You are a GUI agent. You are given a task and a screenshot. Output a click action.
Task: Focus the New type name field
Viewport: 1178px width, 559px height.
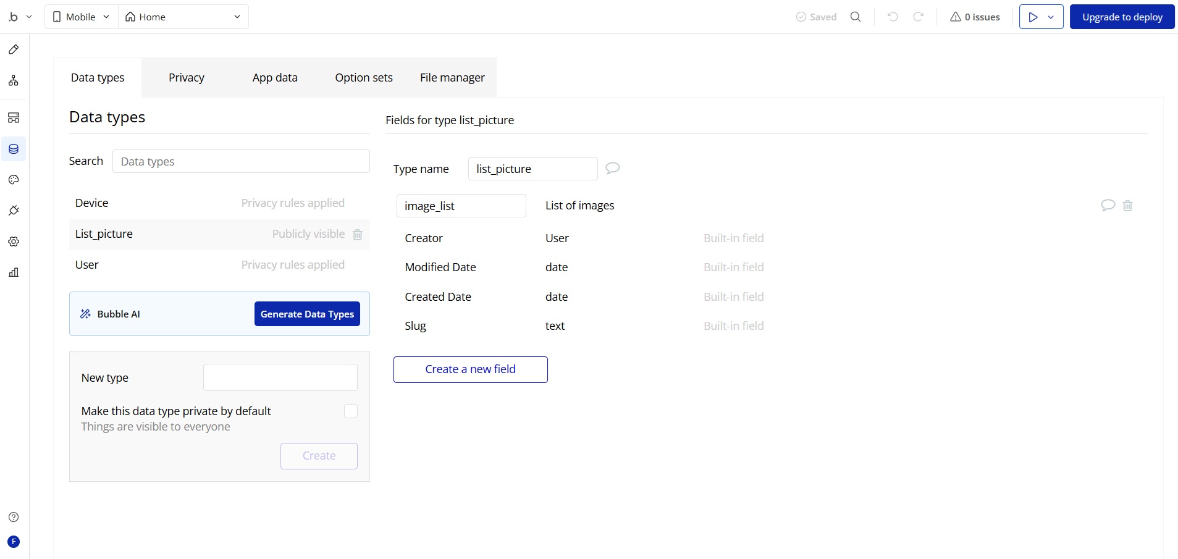pos(280,377)
